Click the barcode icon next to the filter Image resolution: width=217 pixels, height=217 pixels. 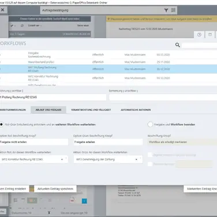(173, 10)
